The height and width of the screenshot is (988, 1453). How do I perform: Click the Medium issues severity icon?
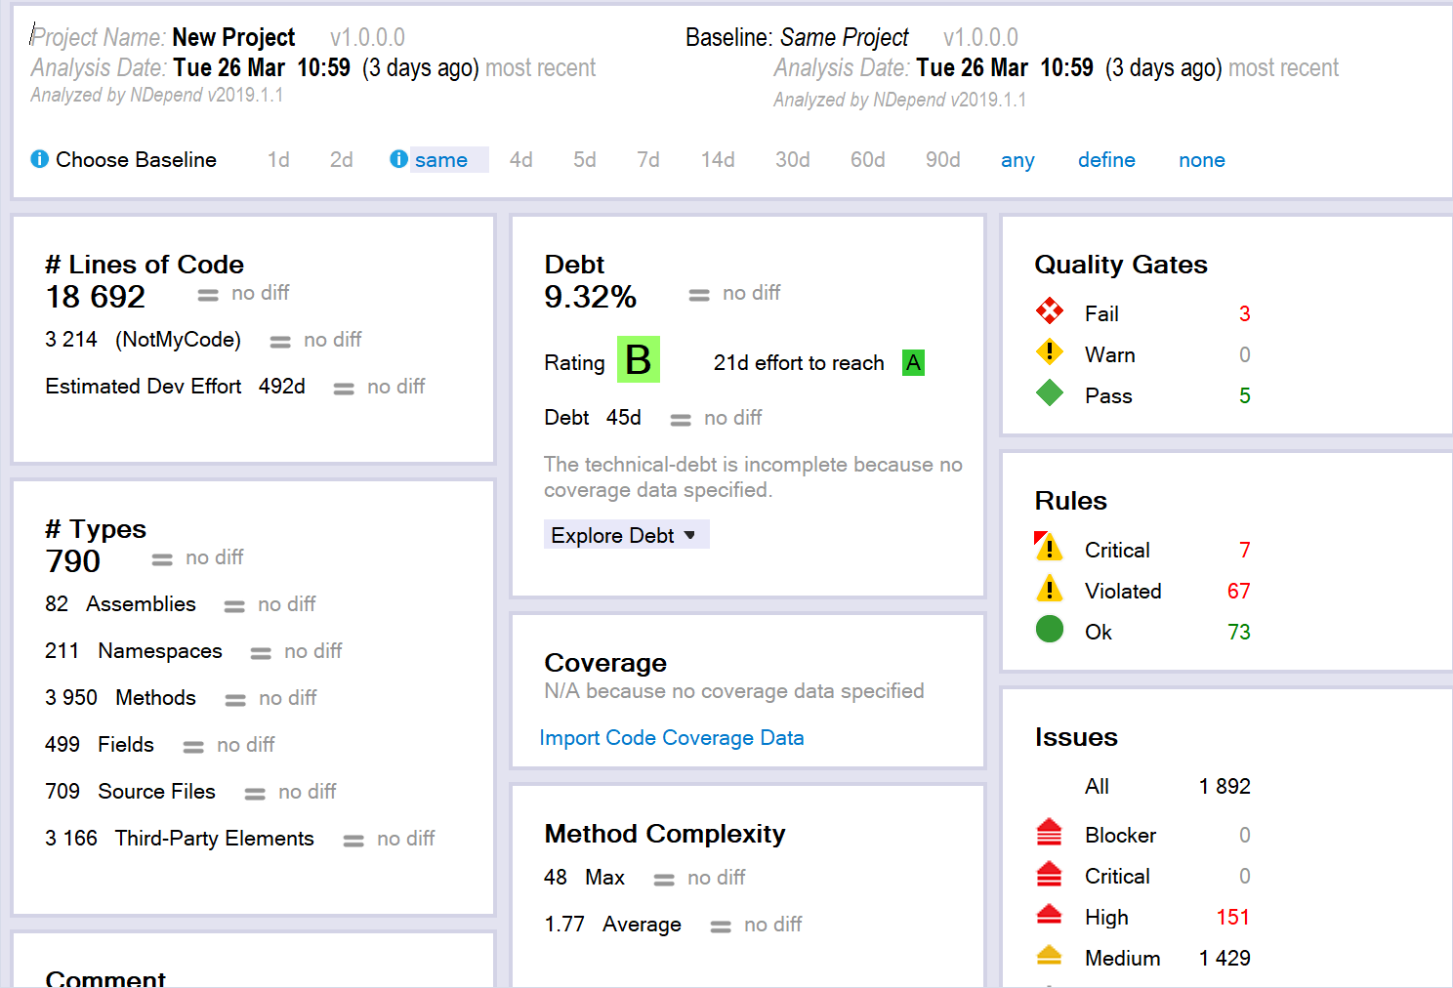tap(1049, 955)
